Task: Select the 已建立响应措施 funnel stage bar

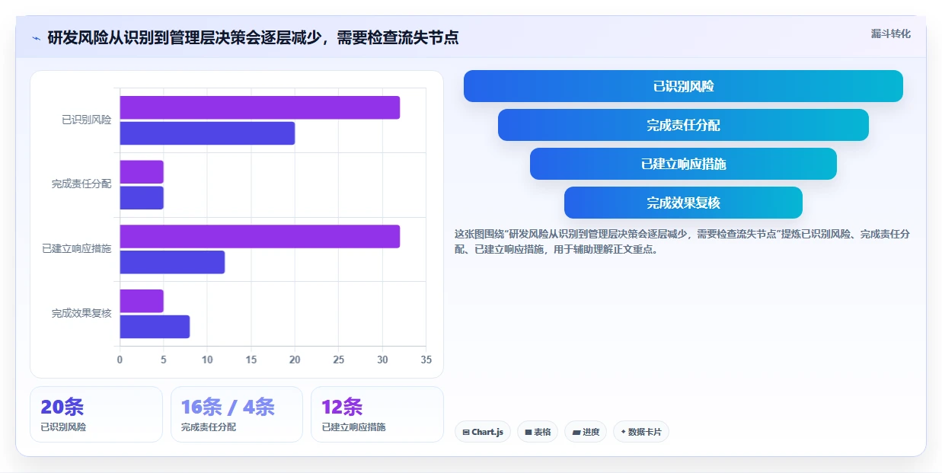Action: point(683,164)
